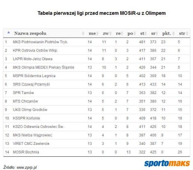Open the www.zprp.pl source link
Image resolution: width=193 pixels, height=170 pixels.
(x=27, y=168)
